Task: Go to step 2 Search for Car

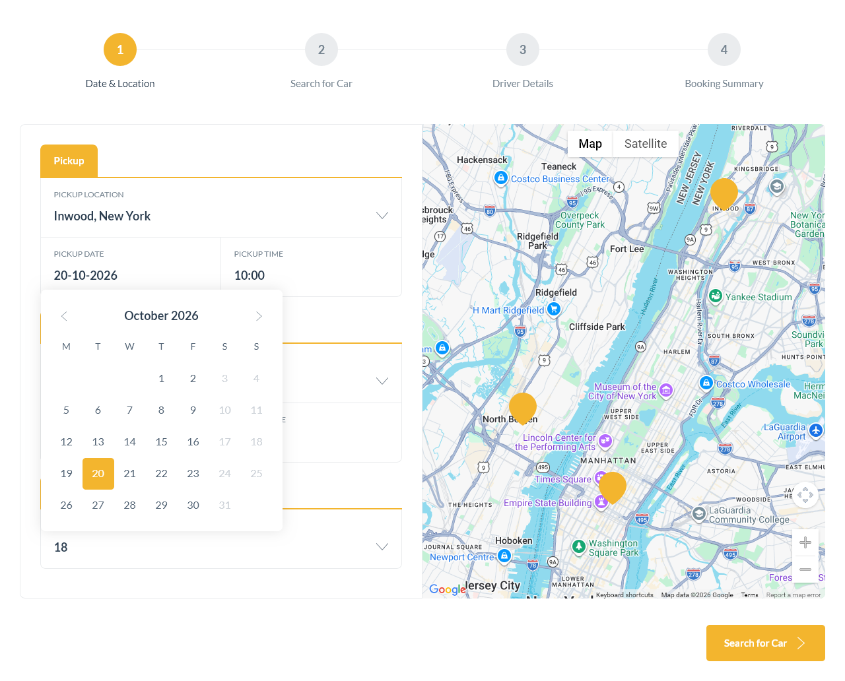Action: click(321, 50)
